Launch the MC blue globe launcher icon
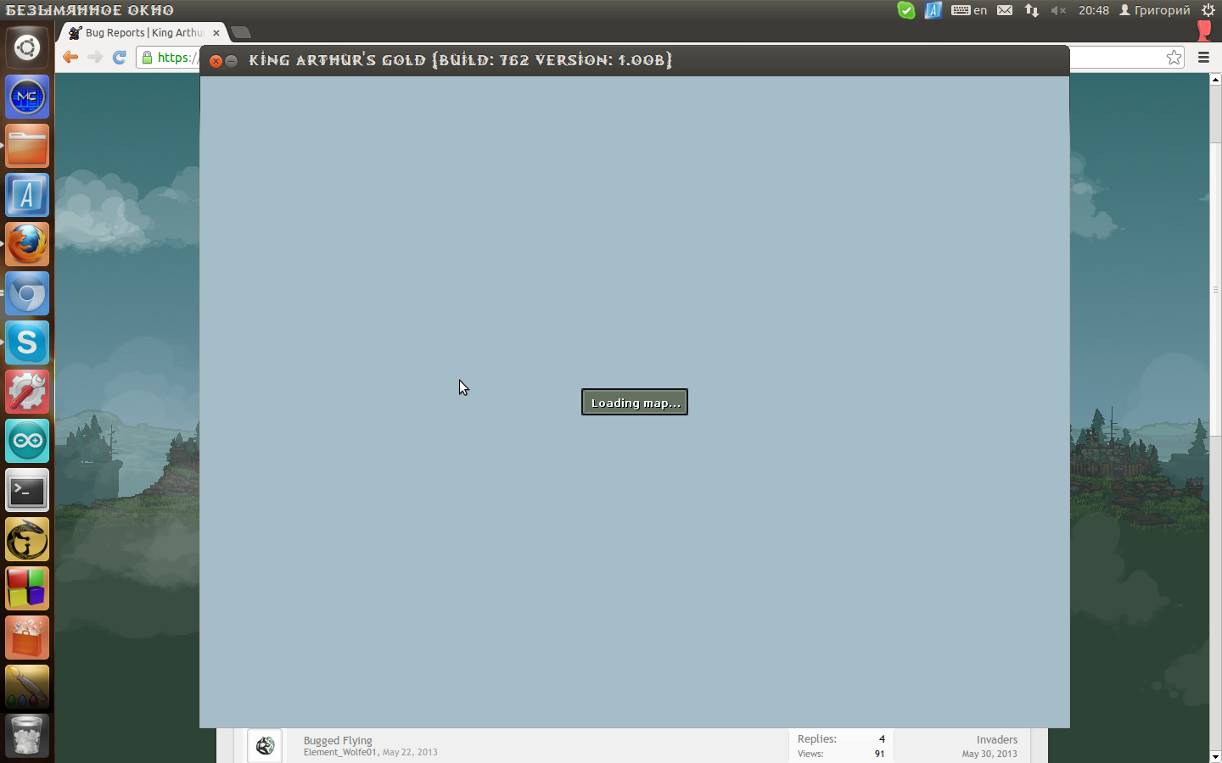1222x763 pixels. click(x=27, y=97)
